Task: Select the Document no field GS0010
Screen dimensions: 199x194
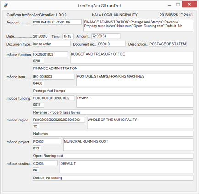Action: 111,44
